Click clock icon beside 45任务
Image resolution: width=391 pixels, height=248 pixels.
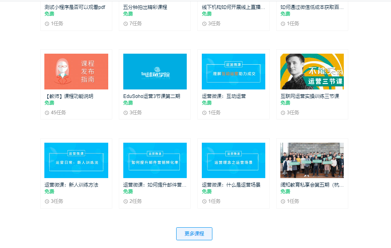coord(47,113)
